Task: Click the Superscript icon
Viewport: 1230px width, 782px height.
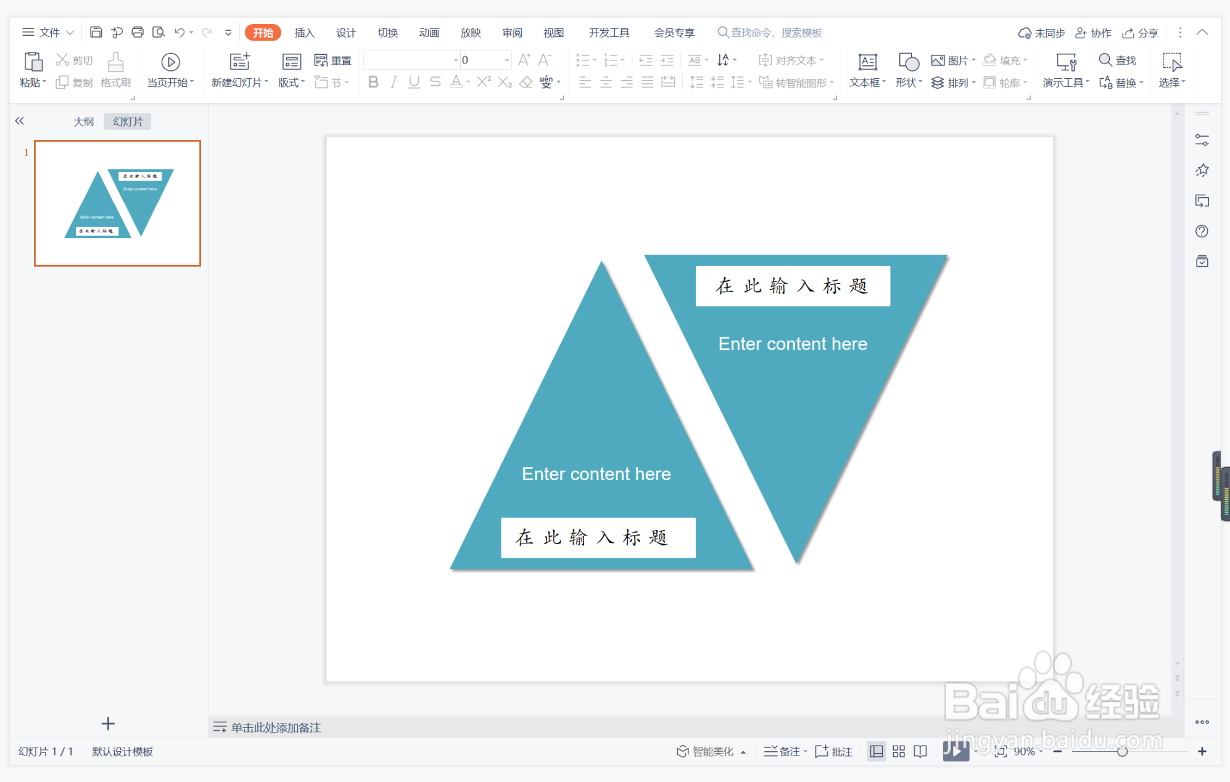Action: [x=484, y=82]
